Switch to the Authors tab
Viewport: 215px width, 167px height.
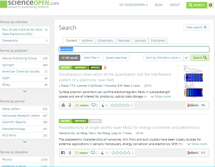[87, 40]
